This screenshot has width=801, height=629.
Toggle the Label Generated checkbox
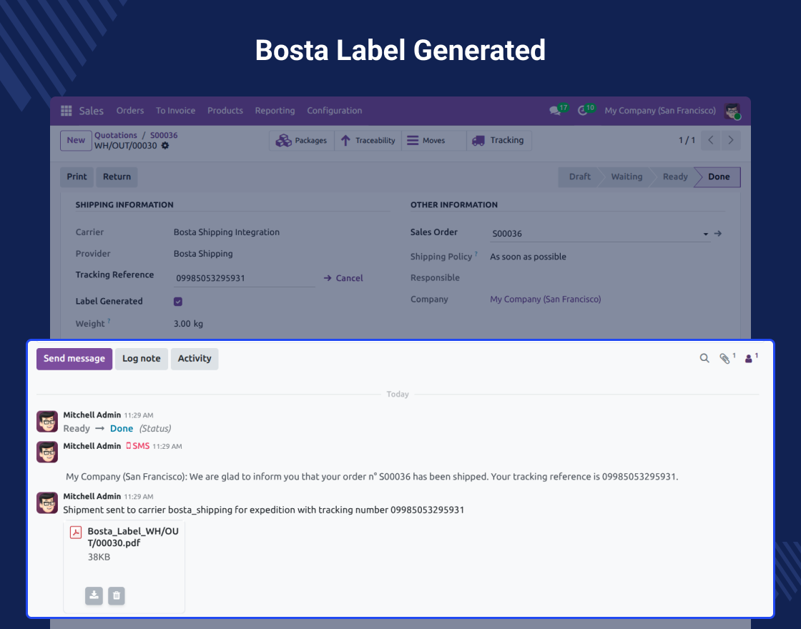(x=178, y=302)
